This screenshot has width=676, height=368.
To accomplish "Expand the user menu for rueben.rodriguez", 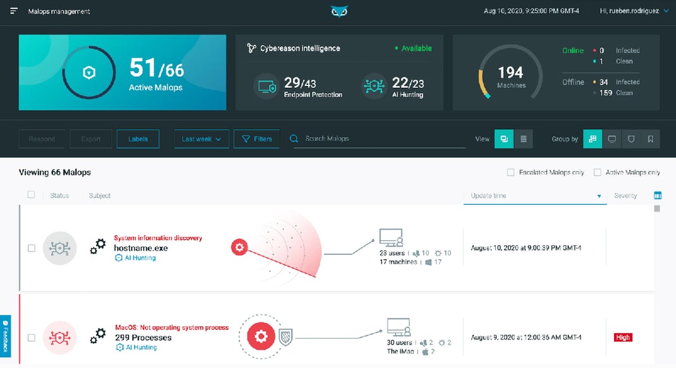I will (x=633, y=10).
